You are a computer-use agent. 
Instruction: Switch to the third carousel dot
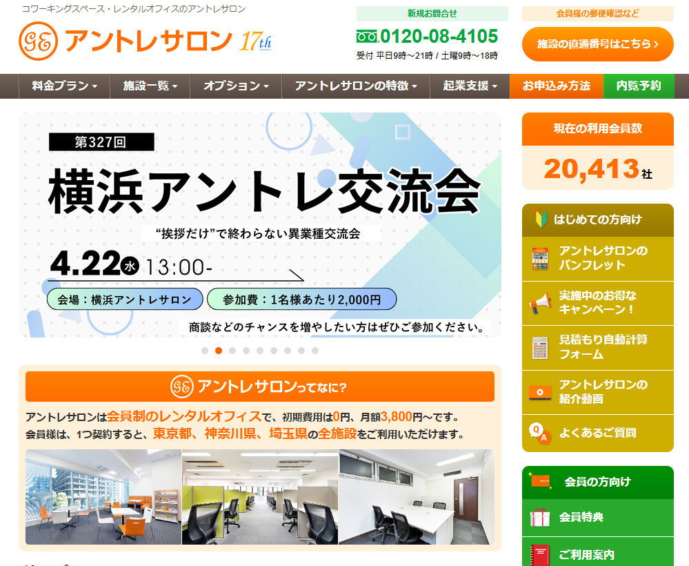(232, 351)
